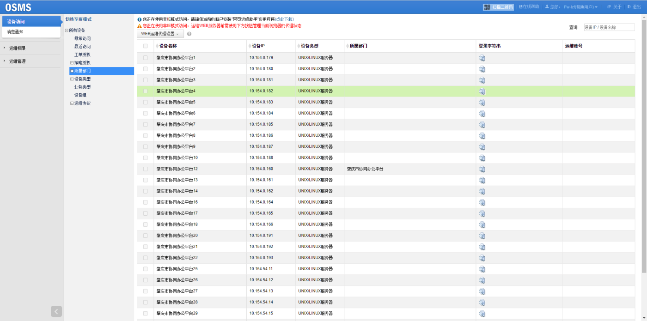The image size is (647, 321).
Task: Sort by 设备IP column sort icon
Action: (250, 46)
